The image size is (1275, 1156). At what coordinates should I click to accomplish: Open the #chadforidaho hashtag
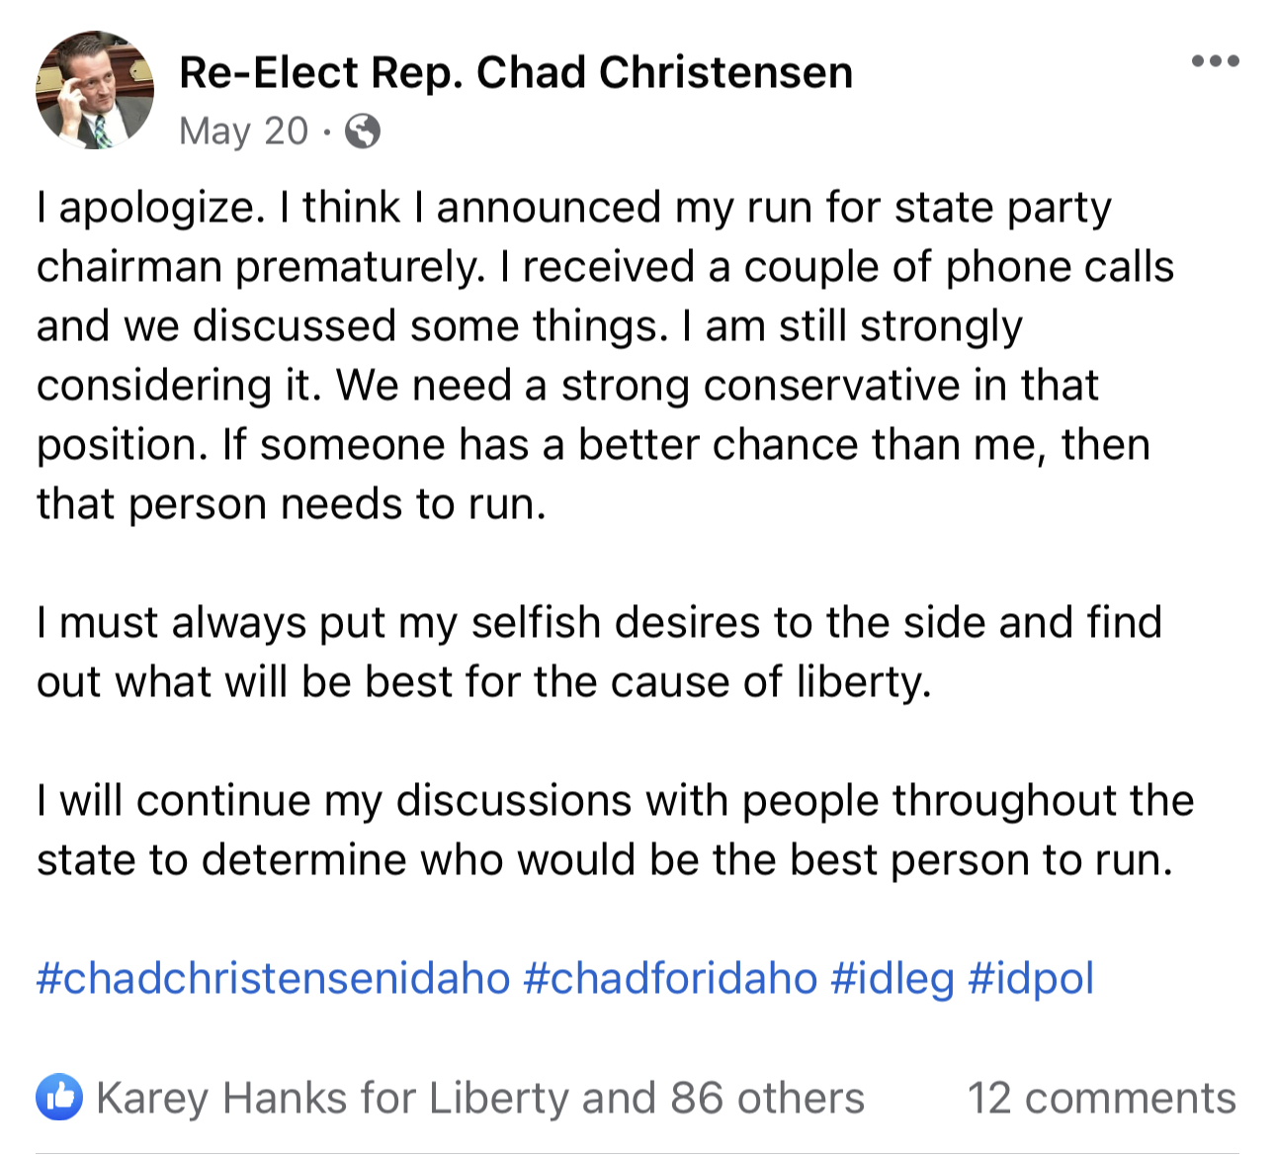(x=668, y=977)
